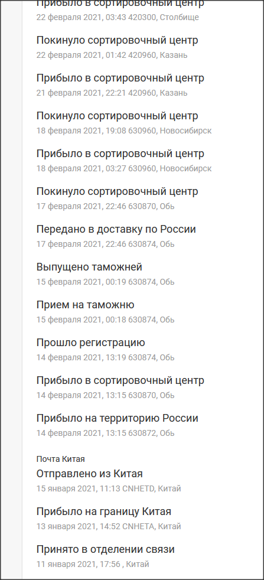Select the 'Принято в отделении связи' status

105,550
